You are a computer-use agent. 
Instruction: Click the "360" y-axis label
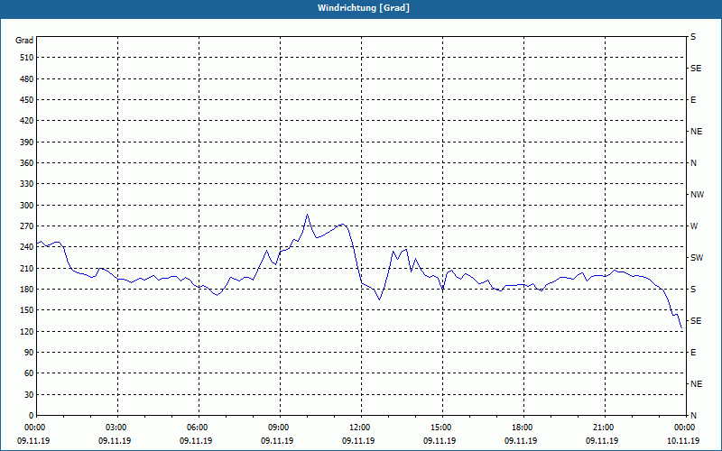click(27, 163)
